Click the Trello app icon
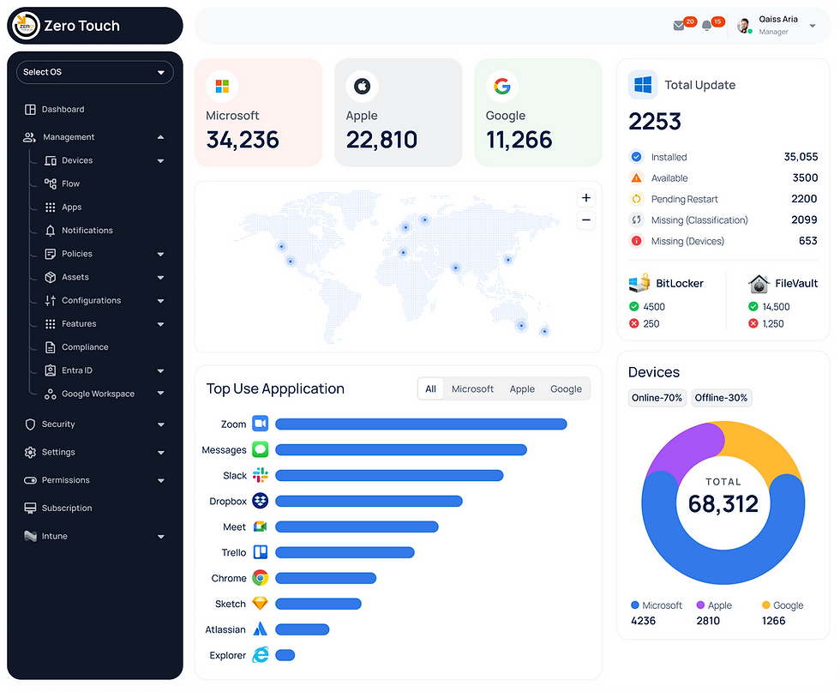 (261, 552)
